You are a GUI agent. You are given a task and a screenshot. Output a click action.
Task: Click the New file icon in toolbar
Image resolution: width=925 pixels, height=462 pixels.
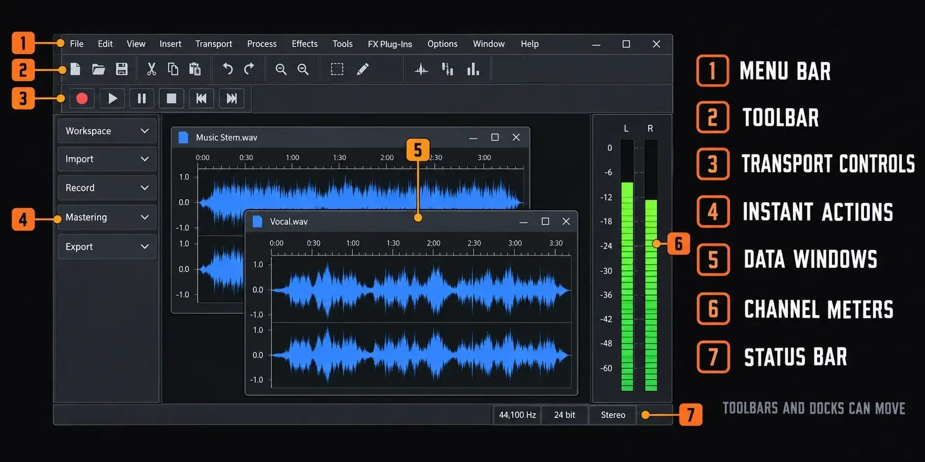75,69
